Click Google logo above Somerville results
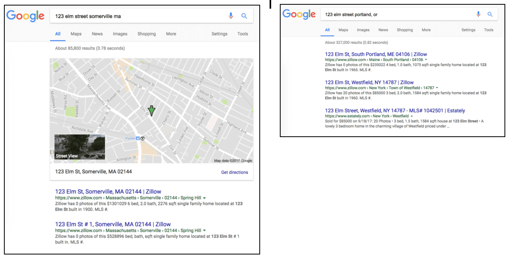The width and height of the screenshot is (510, 260). (x=25, y=16)
